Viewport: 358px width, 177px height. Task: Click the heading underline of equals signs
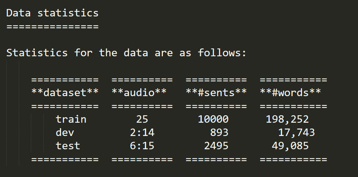click(x=52, y=27)
